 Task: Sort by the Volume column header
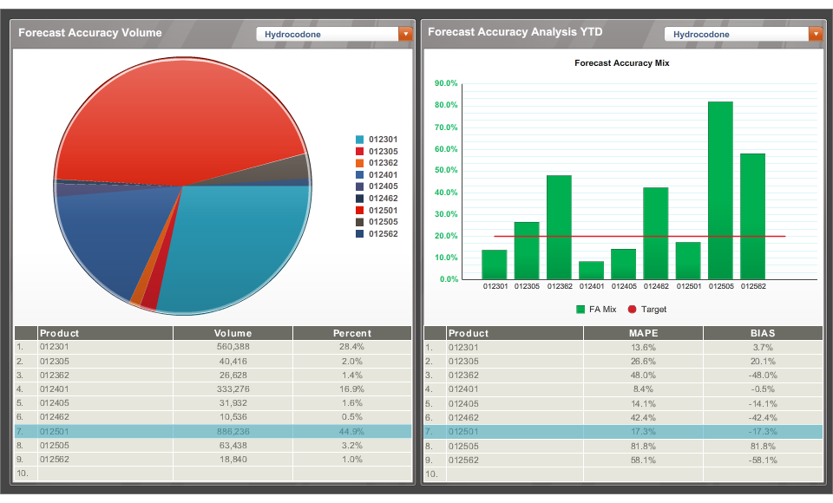233,333
